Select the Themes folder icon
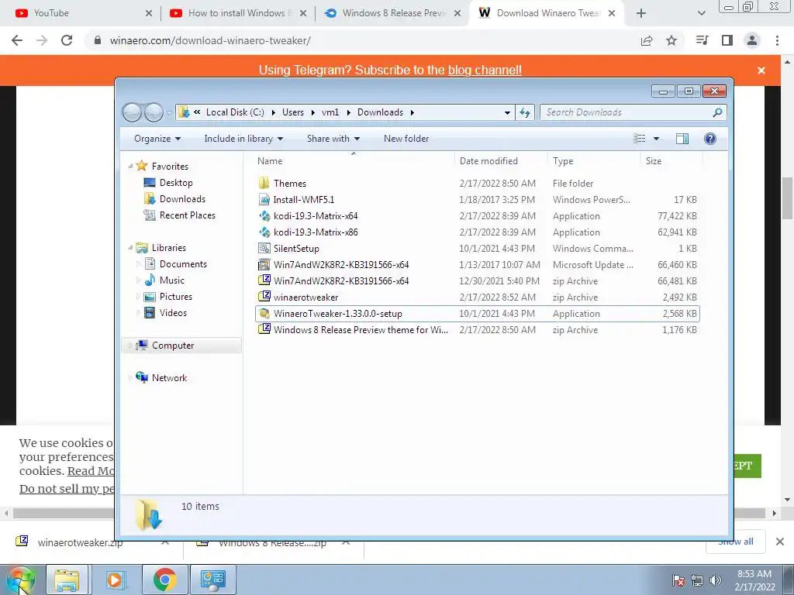 (x=264, y=183)
